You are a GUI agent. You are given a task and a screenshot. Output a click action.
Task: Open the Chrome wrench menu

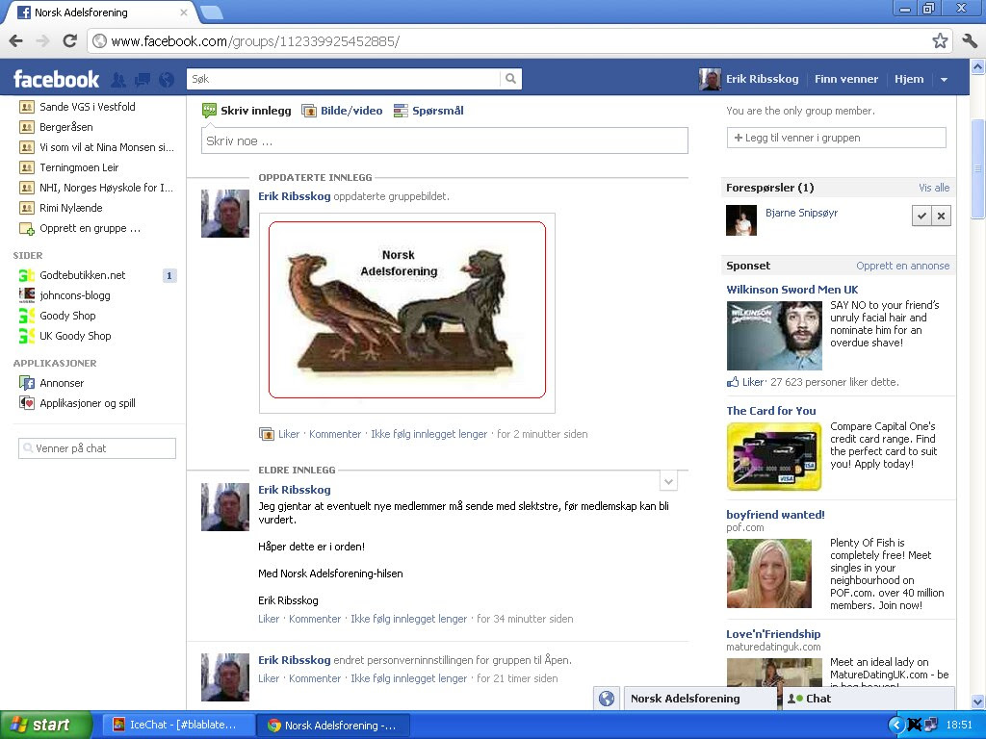tap(970, 41)
